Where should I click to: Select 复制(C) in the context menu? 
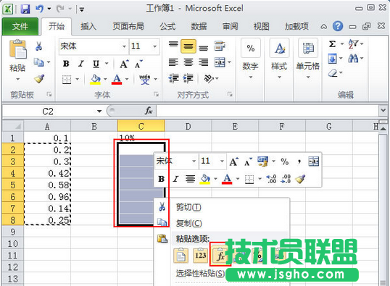(188, 223)
